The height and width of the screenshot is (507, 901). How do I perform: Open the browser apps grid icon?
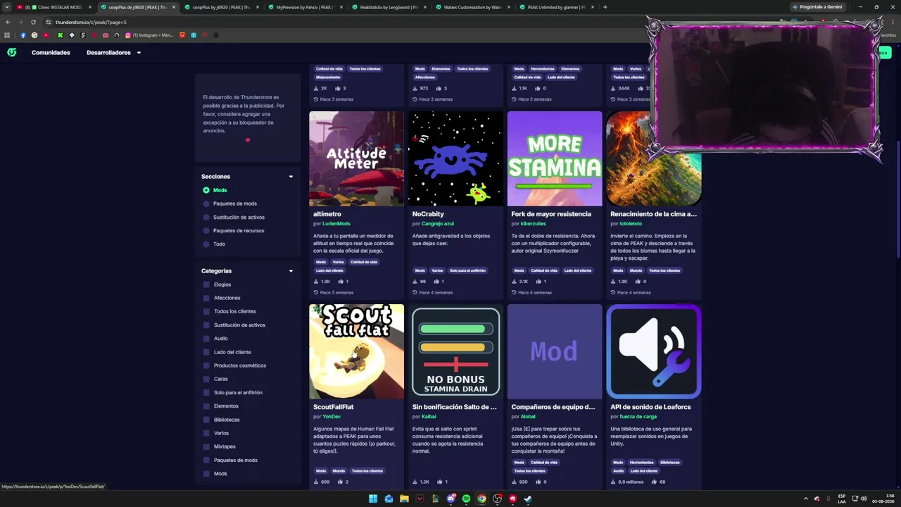click(x=8, y=35)
